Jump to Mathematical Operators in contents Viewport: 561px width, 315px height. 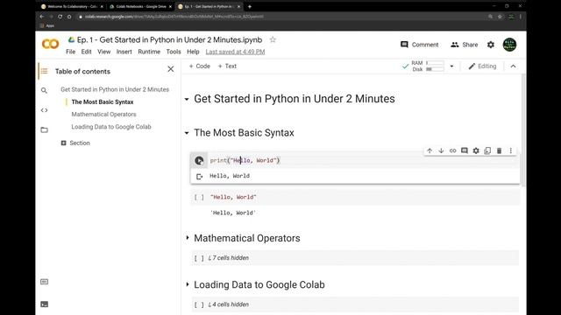[103, 115]
